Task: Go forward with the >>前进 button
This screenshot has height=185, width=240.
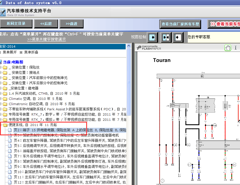Action: [71, 24]
